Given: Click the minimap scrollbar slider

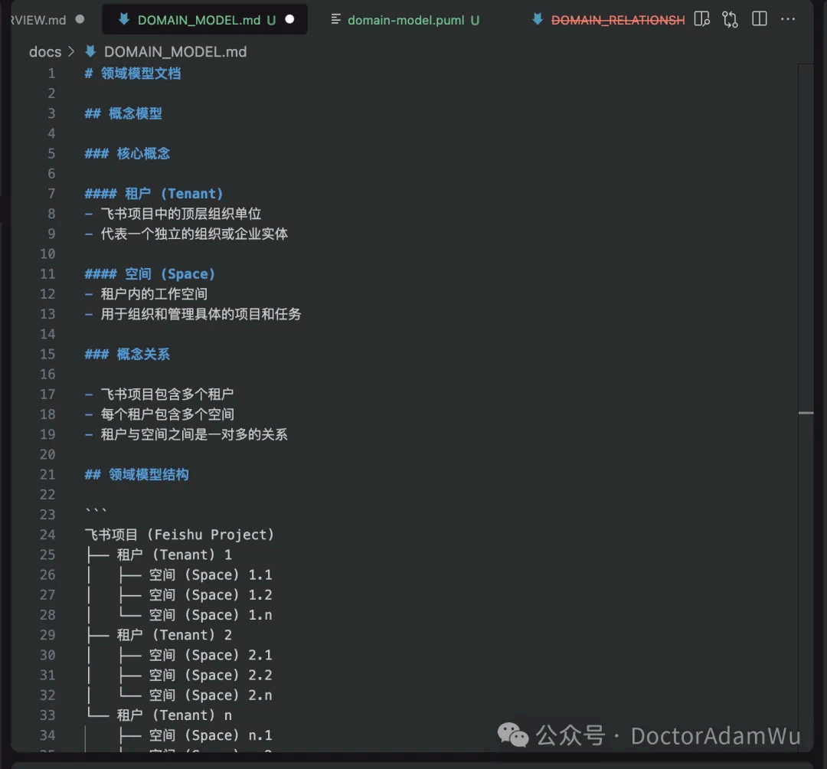Looking at the screenshot, I should click(x=806, y=413).
